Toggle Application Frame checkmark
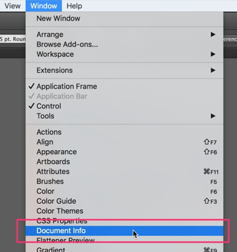Screen dimensions: 237x252 tap(31, 86)
